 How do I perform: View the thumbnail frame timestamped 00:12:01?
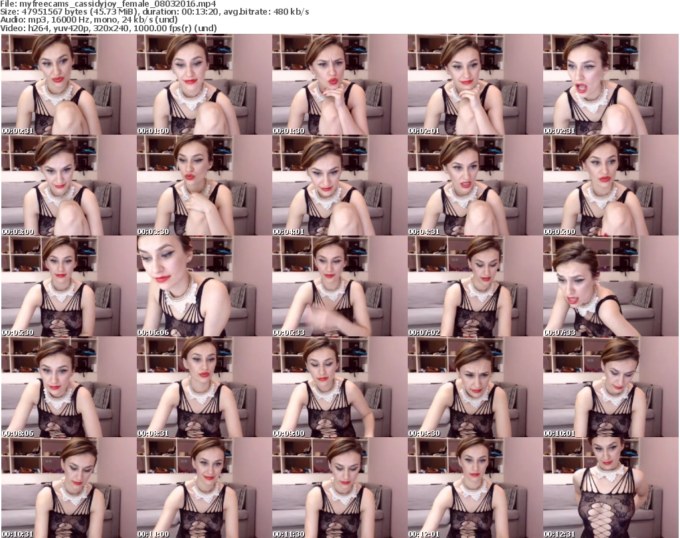point(475,488)
